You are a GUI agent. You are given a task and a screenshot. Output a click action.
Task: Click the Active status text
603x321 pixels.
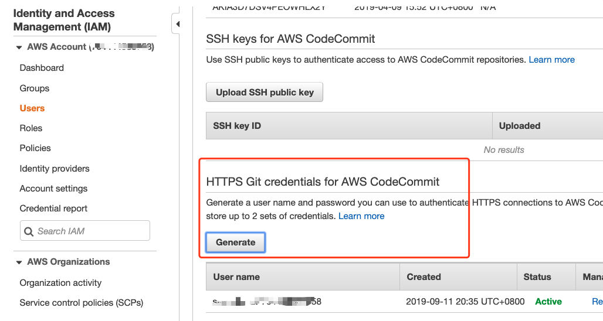(x=548, y=302)
